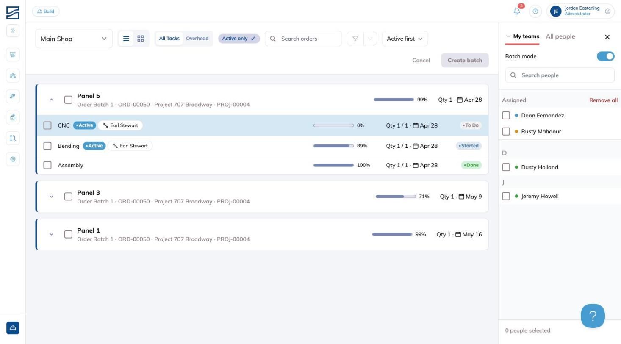Screen dimensions: 621x344
Task: Expand the Panel 1 order
Action: coord(51,234)
